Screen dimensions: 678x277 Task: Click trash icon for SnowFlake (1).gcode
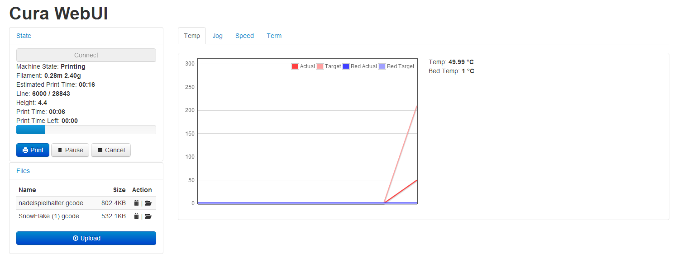pyautogui.click(x=136, y=216)
